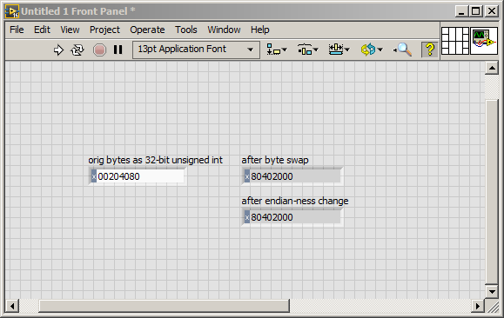Click the Run Continuously button
504x318 pixels.
click(77, 50)
